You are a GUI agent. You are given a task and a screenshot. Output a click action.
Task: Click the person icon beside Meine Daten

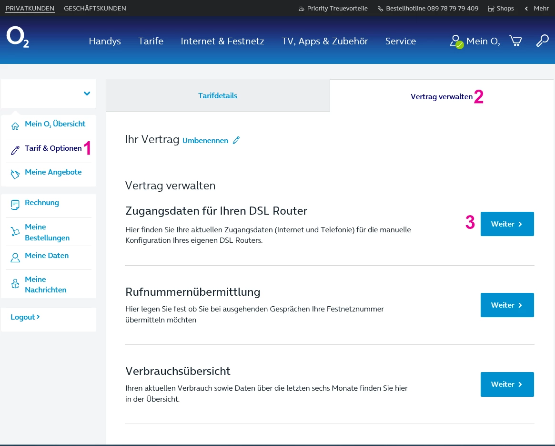tap(15, 258)
